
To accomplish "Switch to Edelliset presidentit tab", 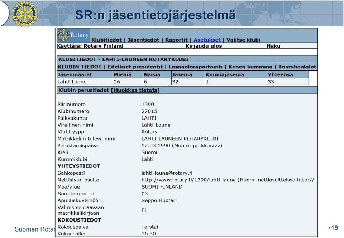I will [x=135, y=67].
